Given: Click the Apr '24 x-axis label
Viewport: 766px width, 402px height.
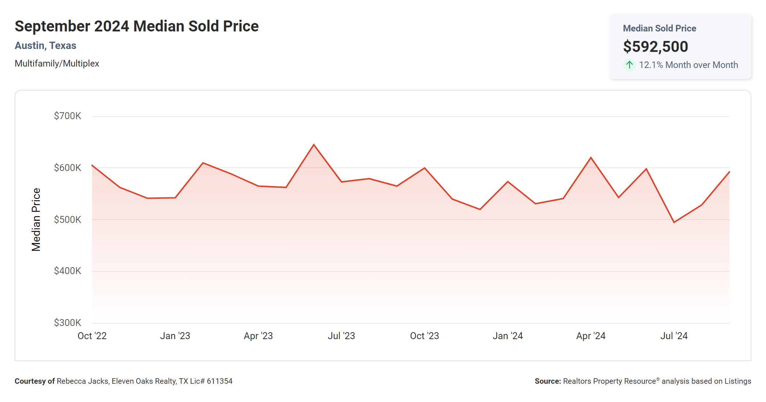Looking at the screenshot, I should pos(591,336).
